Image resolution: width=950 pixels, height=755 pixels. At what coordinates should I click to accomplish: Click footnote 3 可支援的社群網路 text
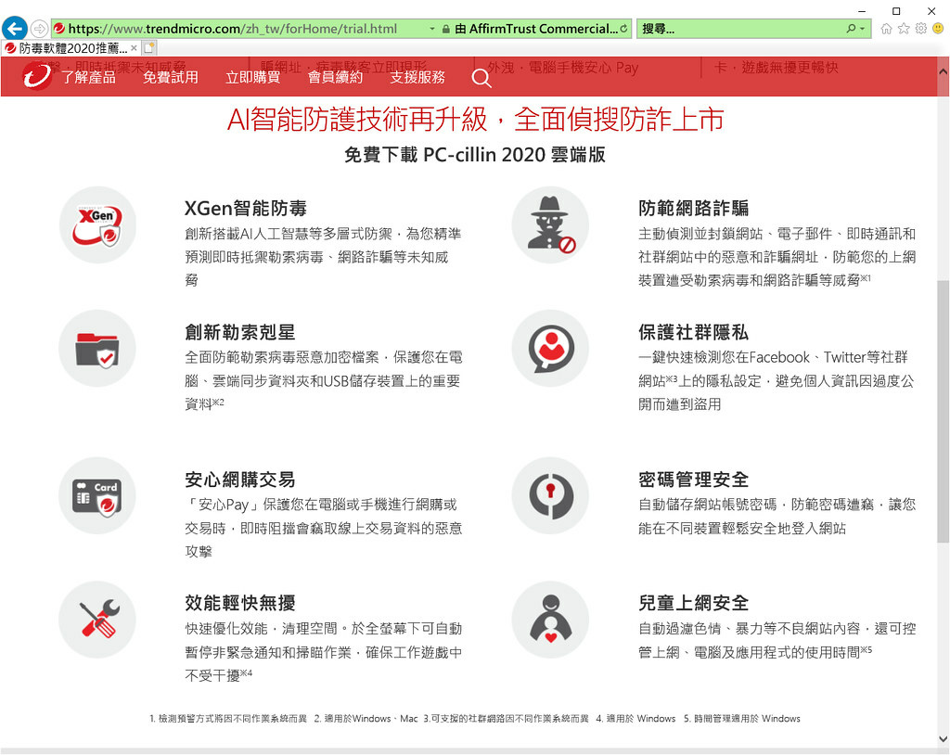(506, 719)
